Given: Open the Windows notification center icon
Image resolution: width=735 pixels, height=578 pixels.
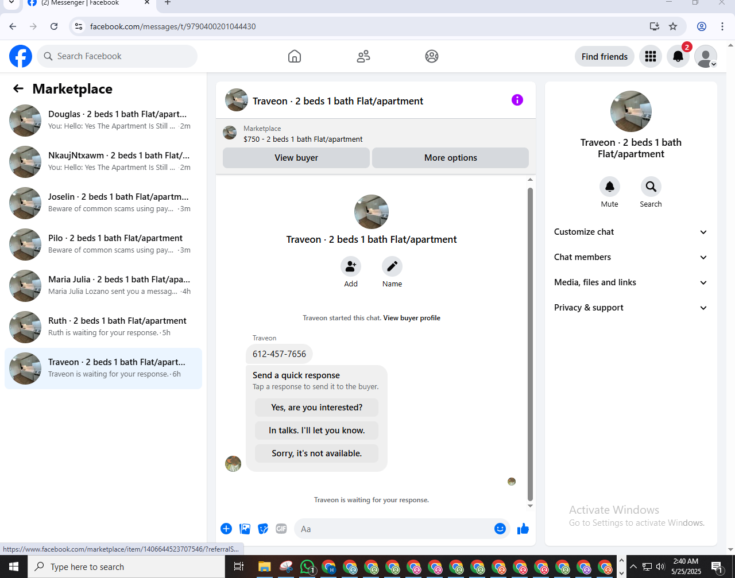Looking at the screenshot, I should pos(717,567).
